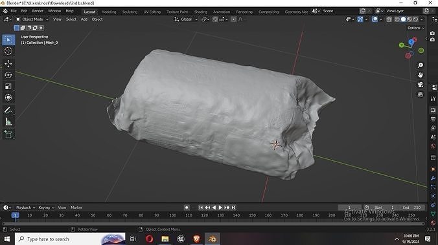Open the World properties tab icon

433,146
